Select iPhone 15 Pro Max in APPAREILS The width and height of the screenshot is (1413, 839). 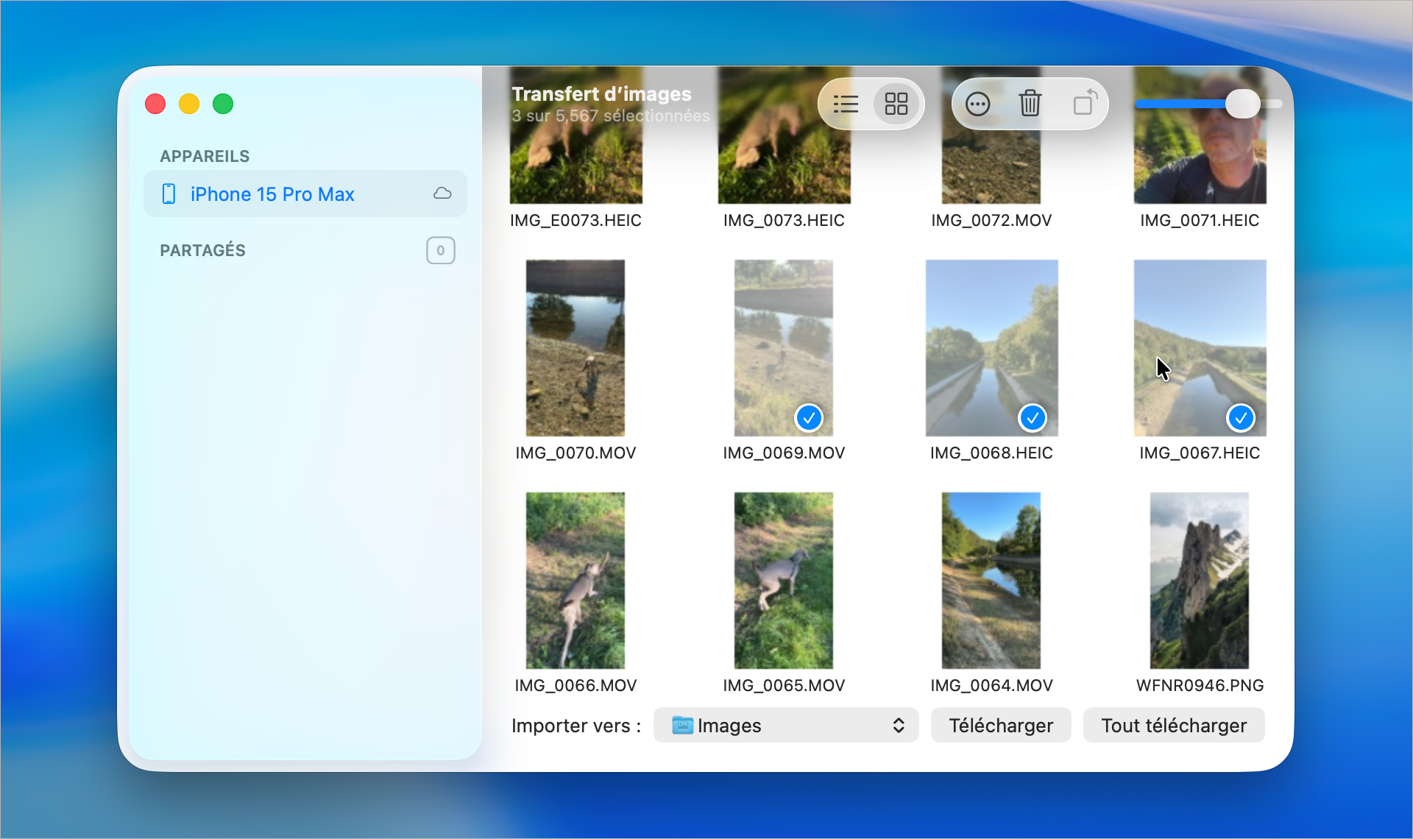(272, 194)
